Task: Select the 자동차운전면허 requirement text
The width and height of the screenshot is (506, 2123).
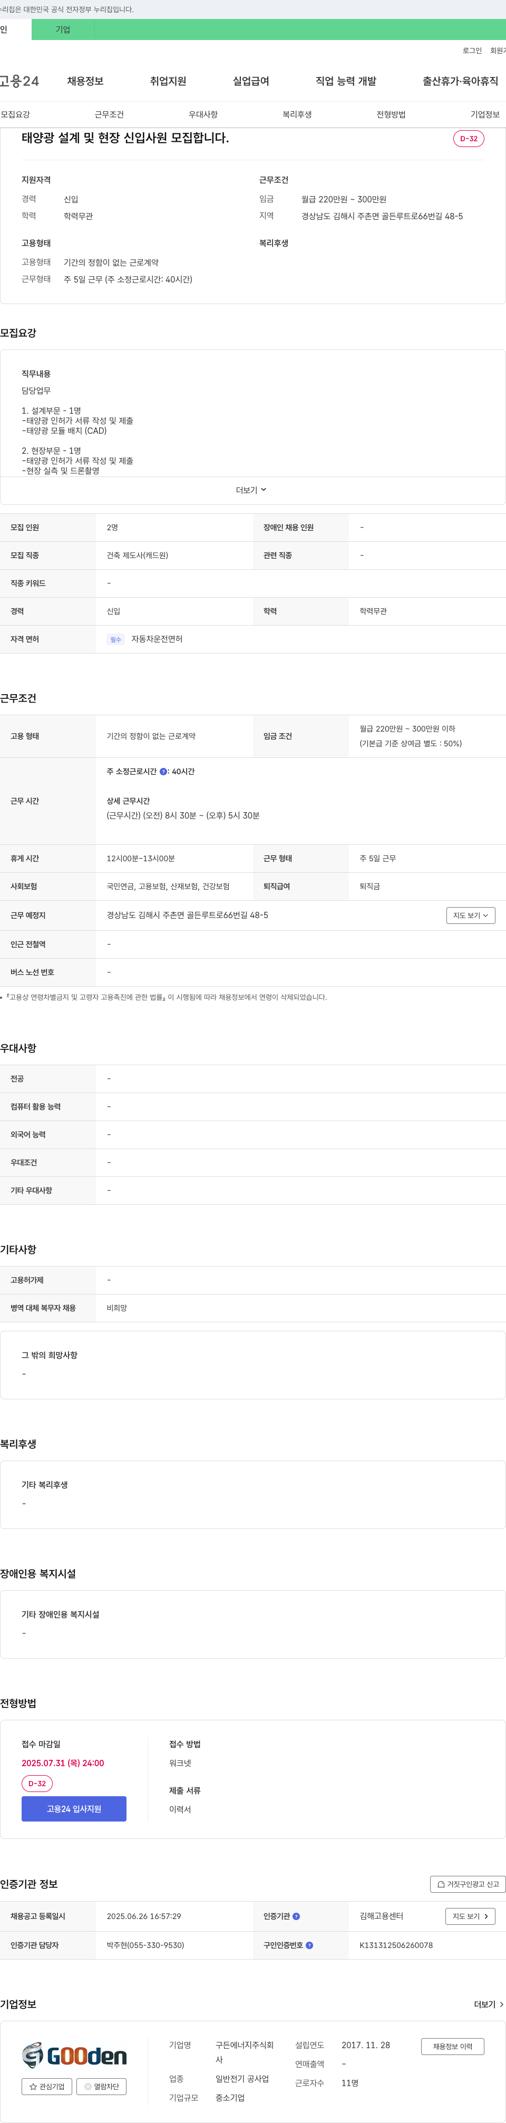Action: (157, 639)
